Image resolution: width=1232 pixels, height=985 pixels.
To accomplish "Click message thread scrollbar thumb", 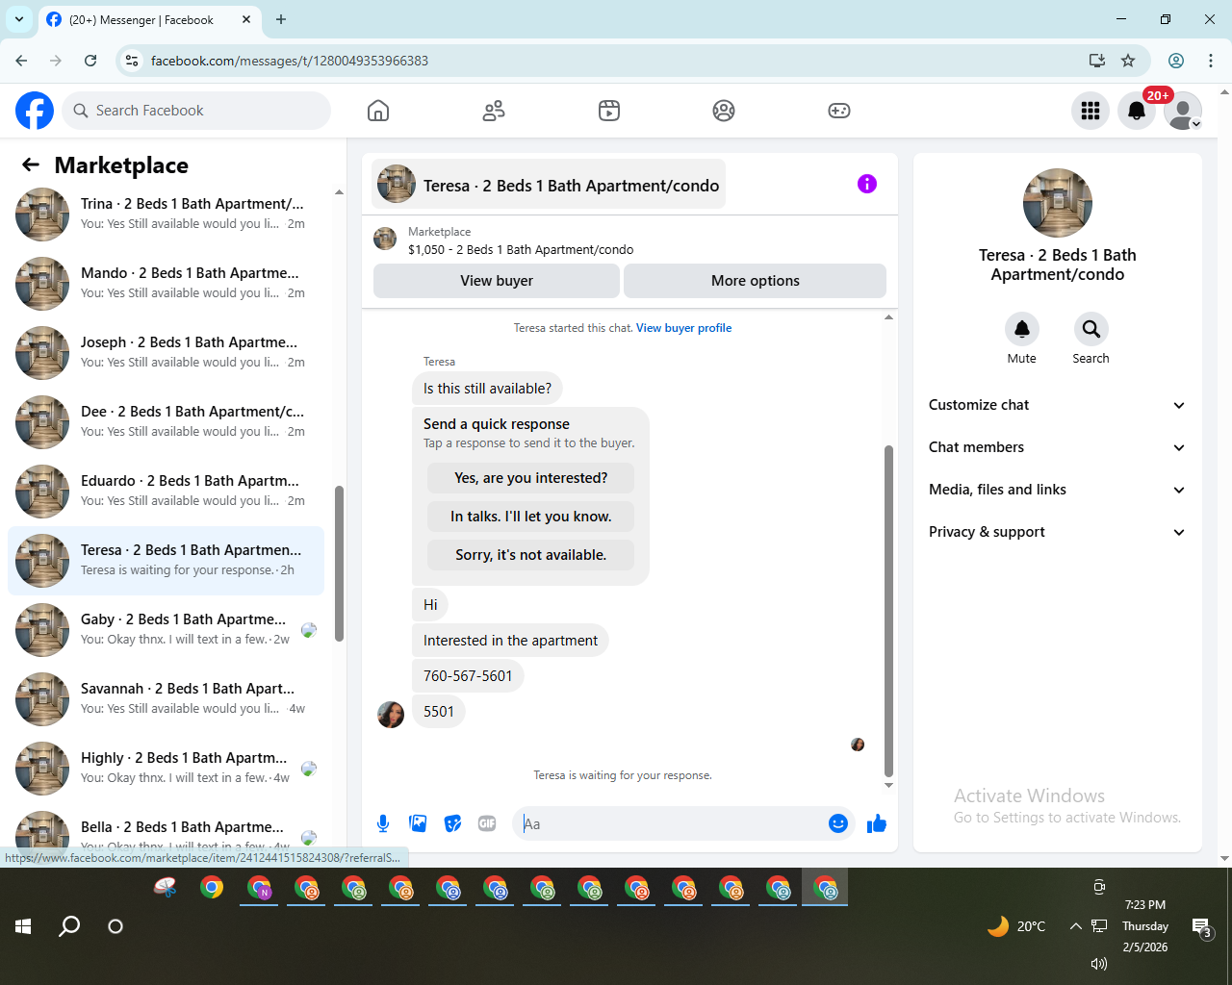I will click(x=888, y=611).
